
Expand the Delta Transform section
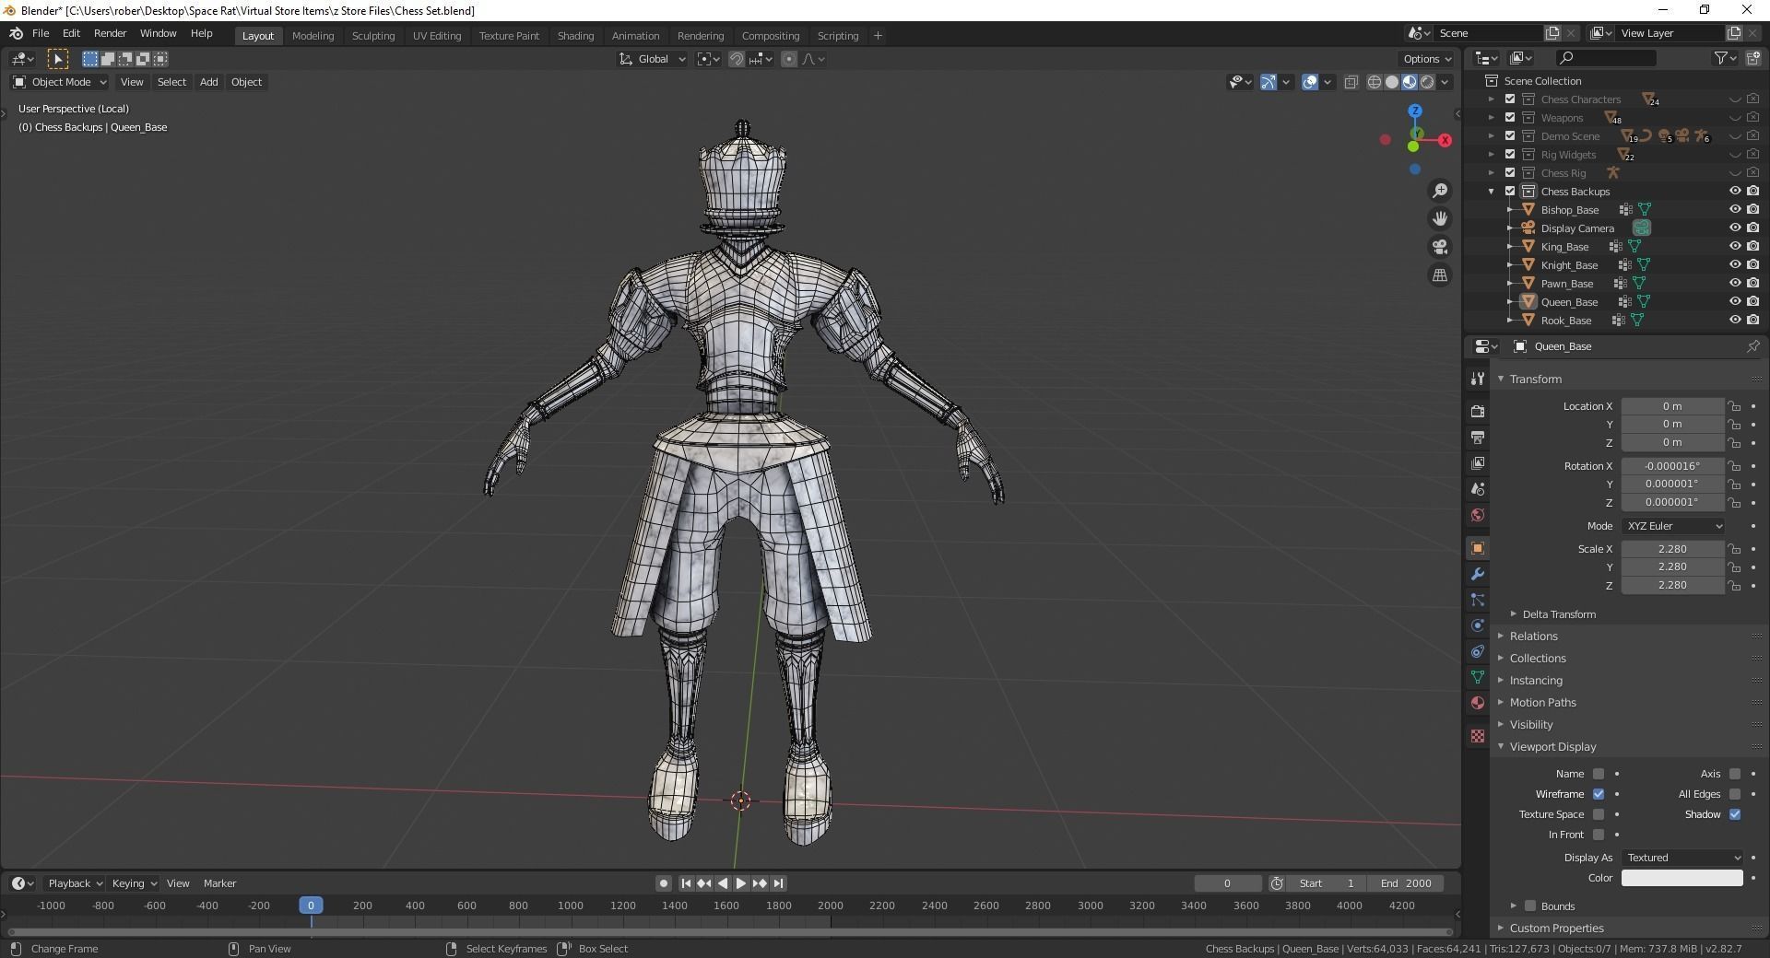click(1558, 614)
